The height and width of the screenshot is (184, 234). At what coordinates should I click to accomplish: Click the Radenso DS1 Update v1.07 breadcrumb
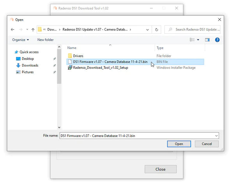coord(95,29)
